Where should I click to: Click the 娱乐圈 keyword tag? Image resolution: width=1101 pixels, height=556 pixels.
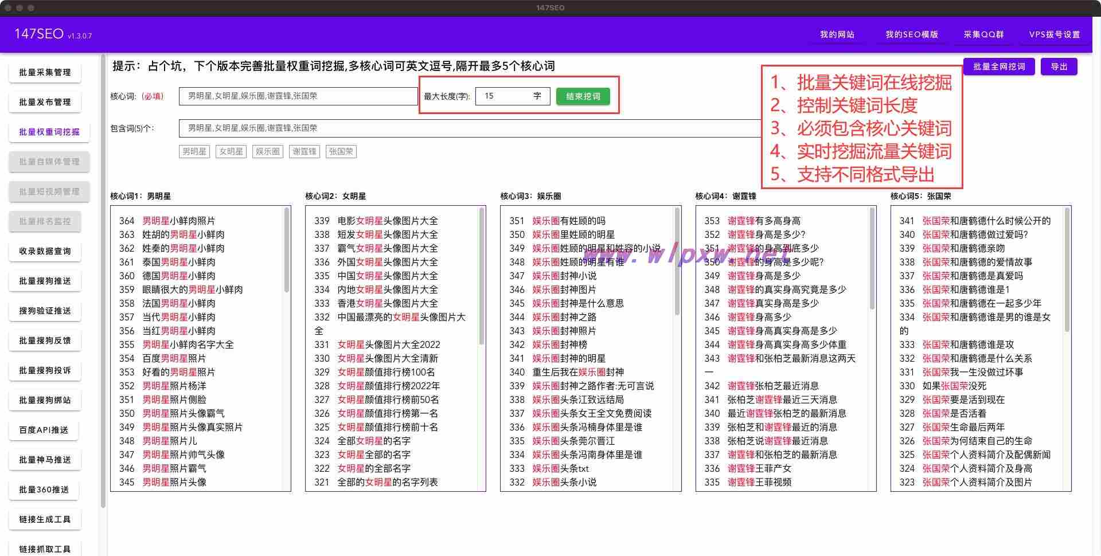268,151
